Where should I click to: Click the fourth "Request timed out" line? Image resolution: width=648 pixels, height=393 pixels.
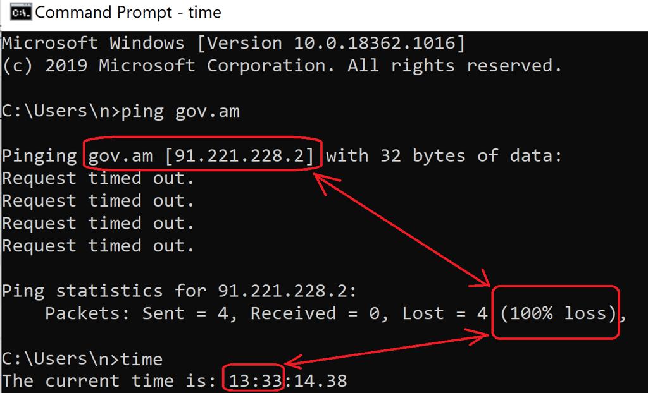click(x=98, y=246)
